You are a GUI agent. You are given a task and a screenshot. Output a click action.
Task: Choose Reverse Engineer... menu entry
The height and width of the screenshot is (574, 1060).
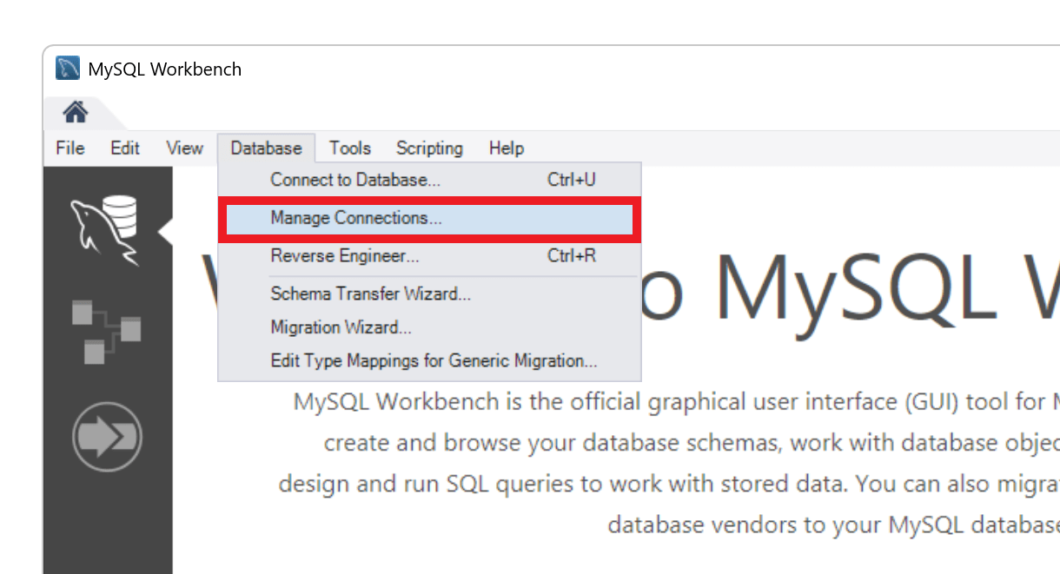pos(429,256)
